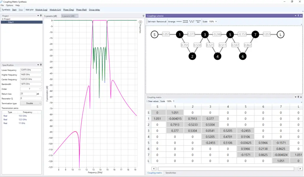304x177 pixels.
Task: Collapse the Project tree node
Action: (x=3, y=19)
